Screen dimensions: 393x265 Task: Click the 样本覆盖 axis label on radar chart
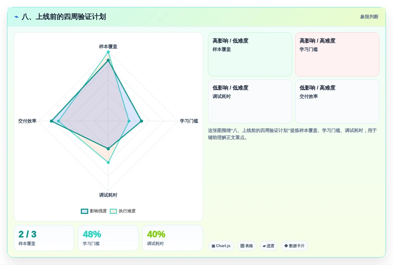108,47
